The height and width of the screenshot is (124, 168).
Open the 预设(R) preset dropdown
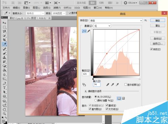point(116,20)
